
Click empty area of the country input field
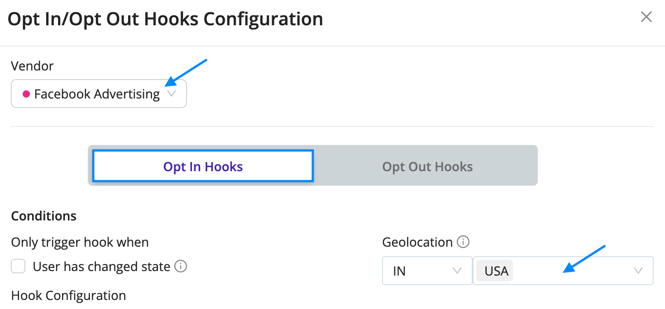coord(573,271)
